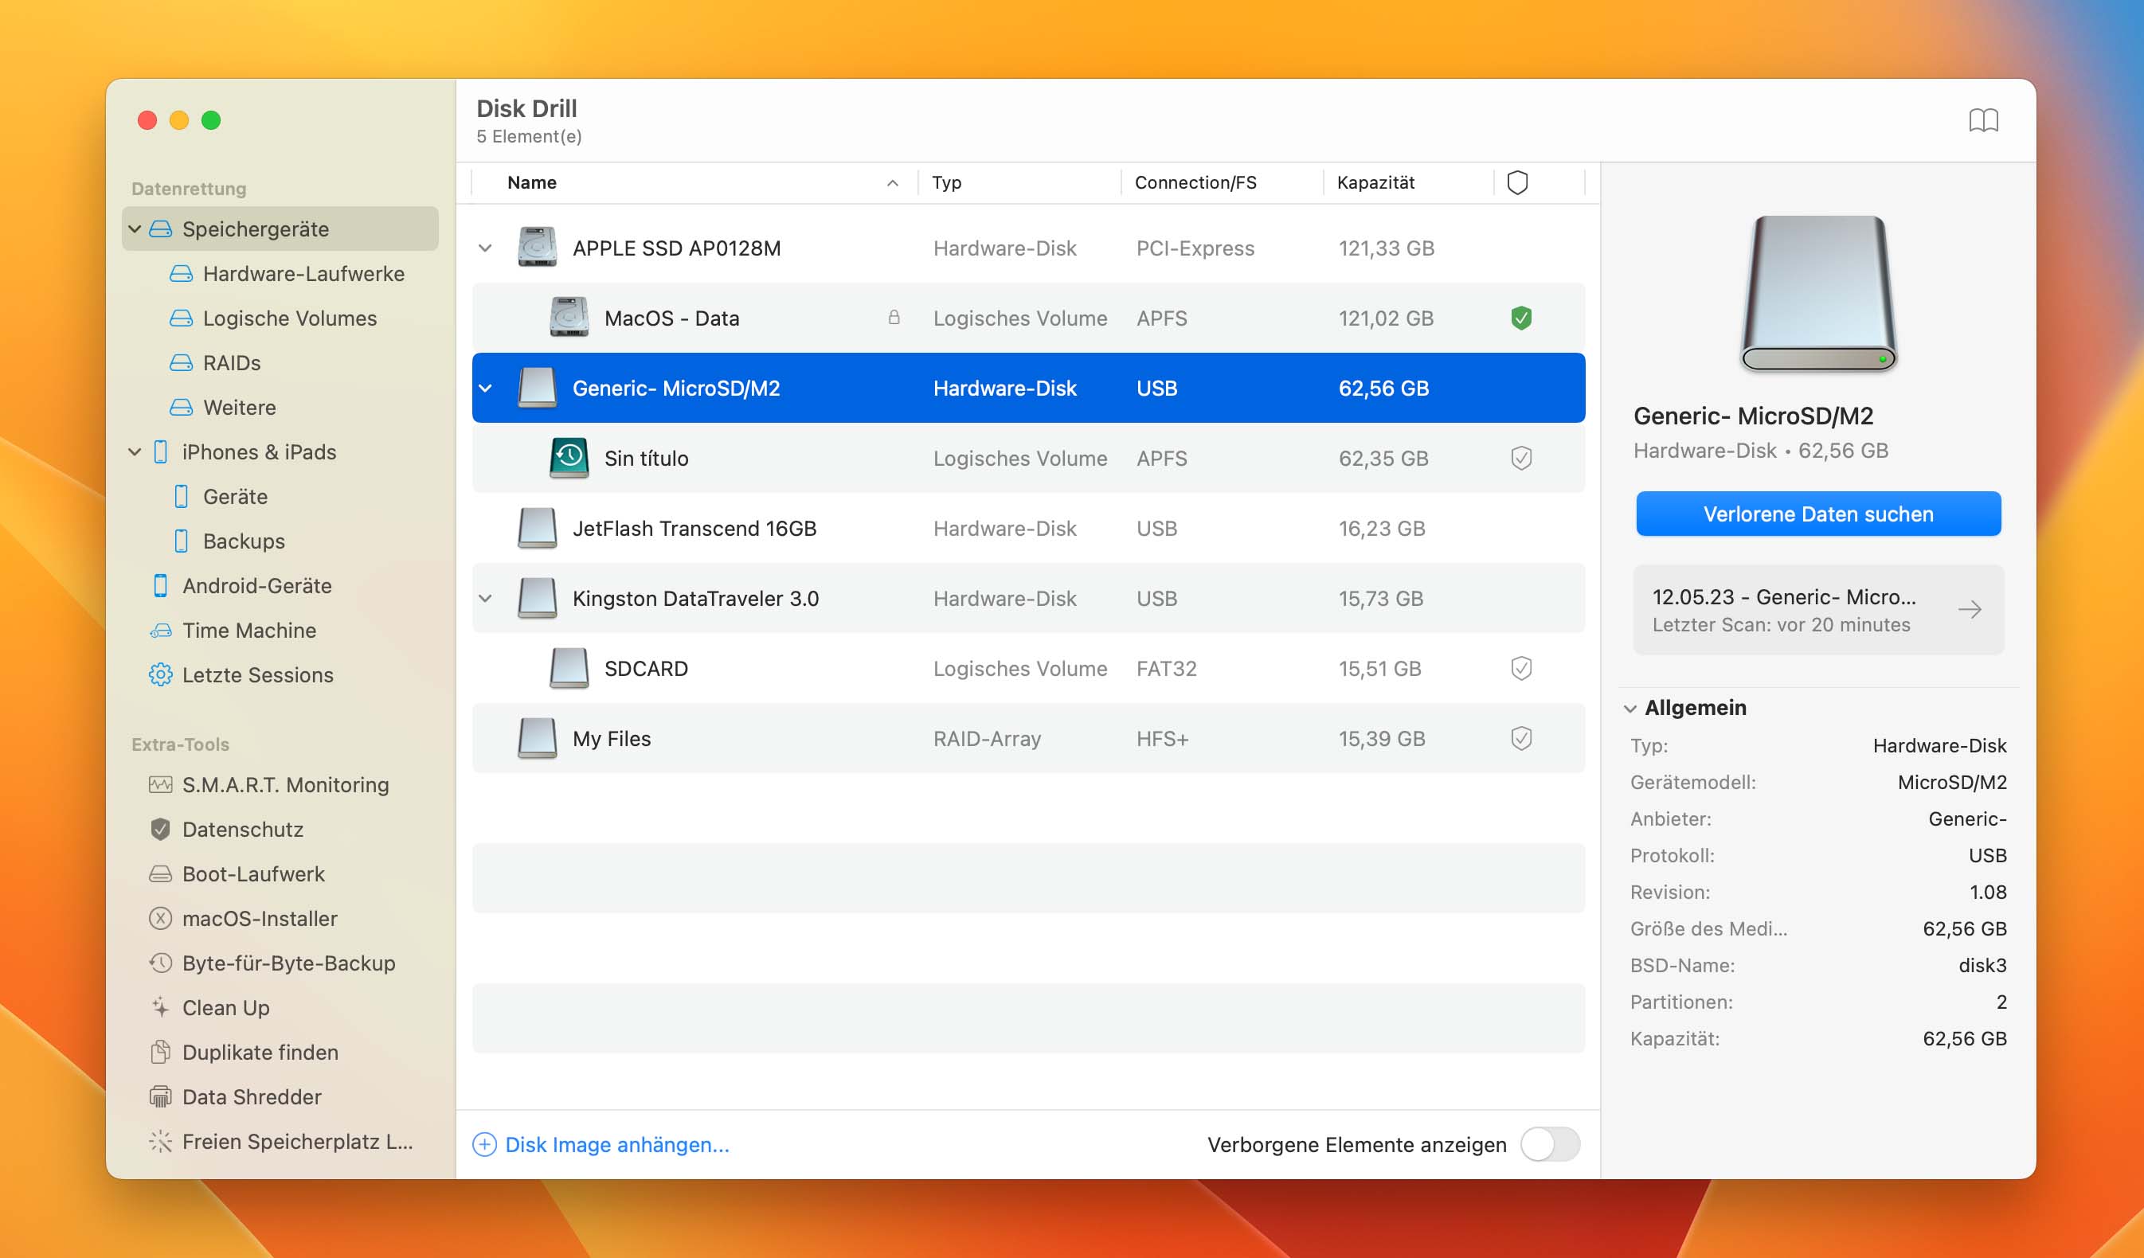Toggle protection shield for MacOS - Data
Screen dimensions: 2144x1258
[1521, 318]
